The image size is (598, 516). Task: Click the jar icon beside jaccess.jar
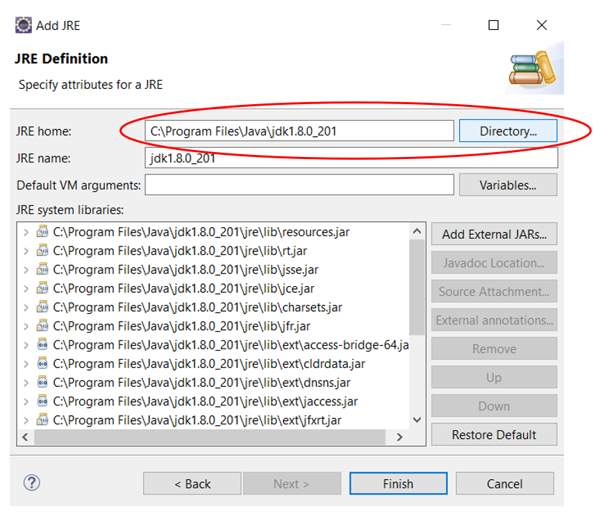[42, 401]
